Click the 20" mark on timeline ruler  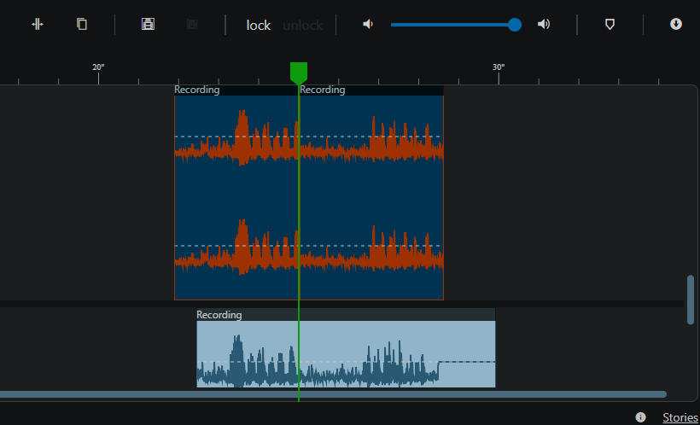click(98, 67)
